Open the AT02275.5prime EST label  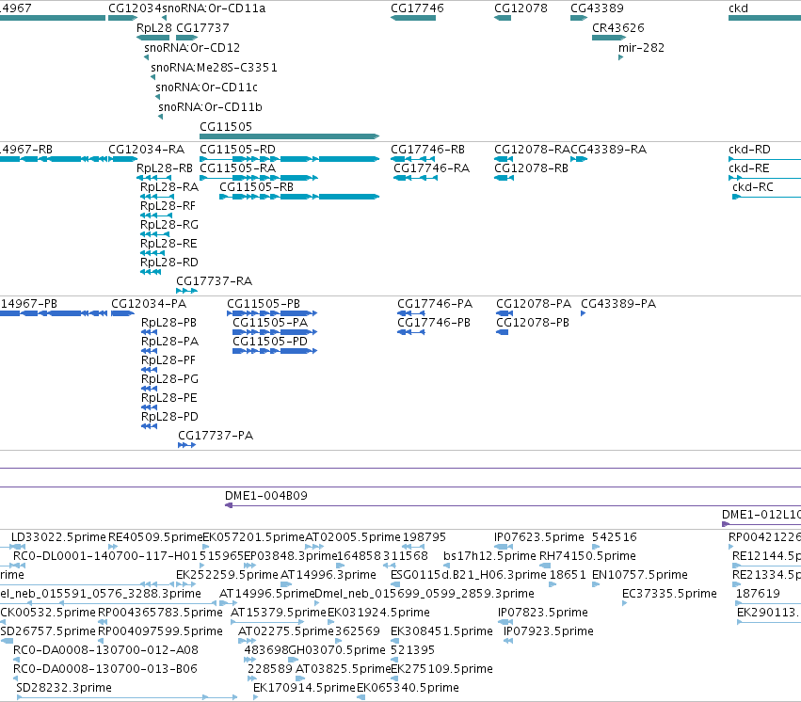[286, 631]
